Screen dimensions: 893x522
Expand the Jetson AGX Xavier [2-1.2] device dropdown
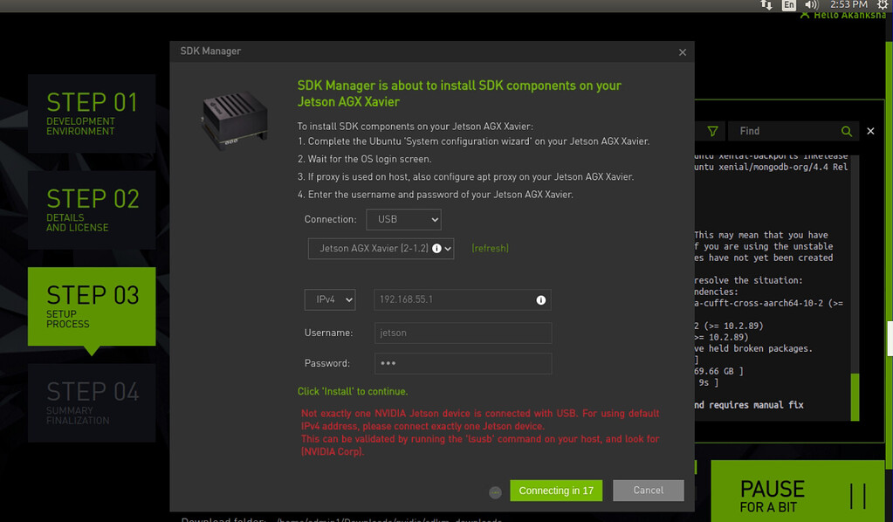[381, 248]
